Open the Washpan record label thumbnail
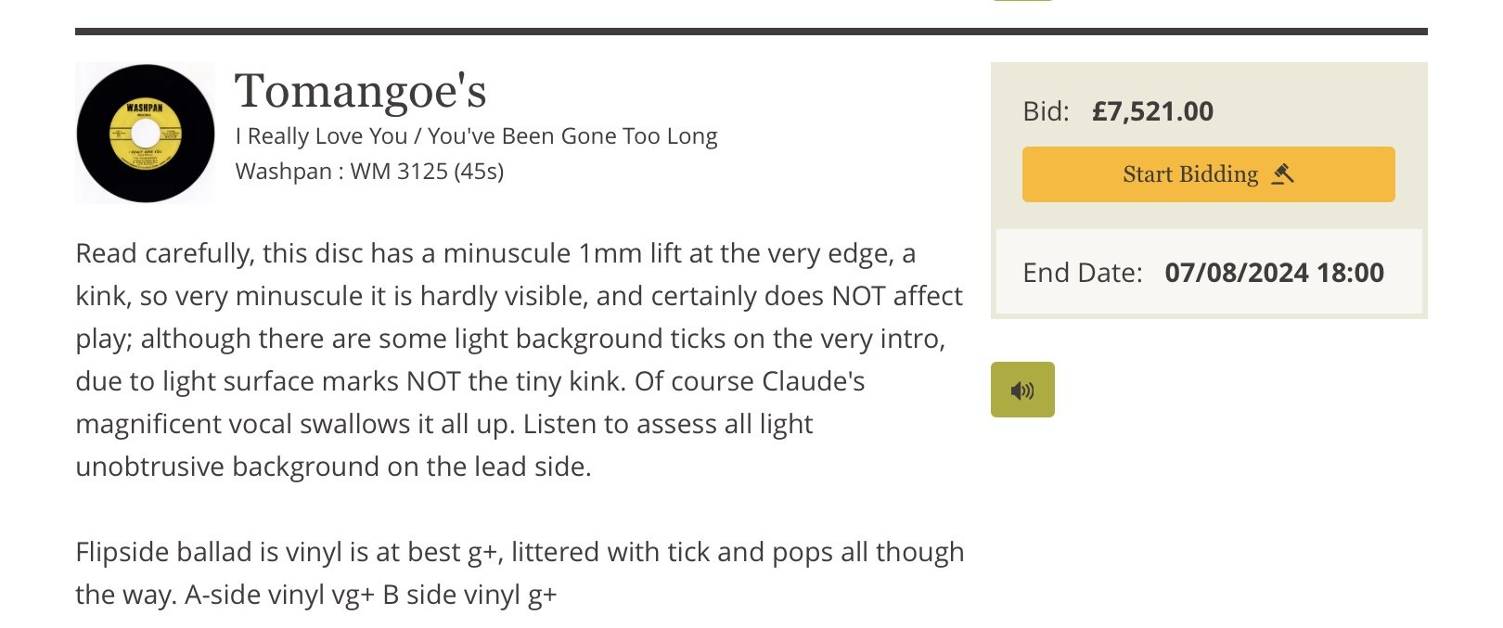 tap(145, 133)
